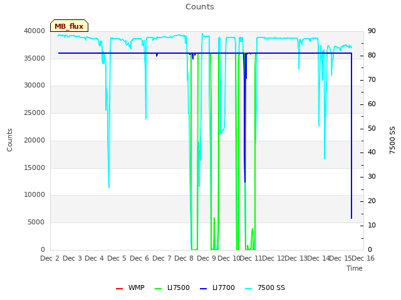Image resolution: width=401 pixels, height=300 pixels.
Task: Click the green LI7500 legend color marker
Action: [158, 289]
